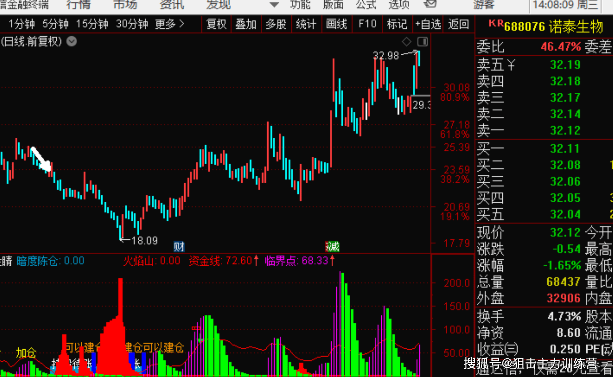Image resolution: width=613 pixels, height=377 pixels.
Task: Click the 卖二 price 32.14
Action: [x=565, y=114]
